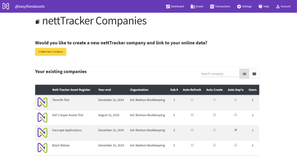The width and height of the screenshot is (297, 156).
Task: Toggle Auto Create for Ash's Super Assets Test
Action: tap(214, 115)
